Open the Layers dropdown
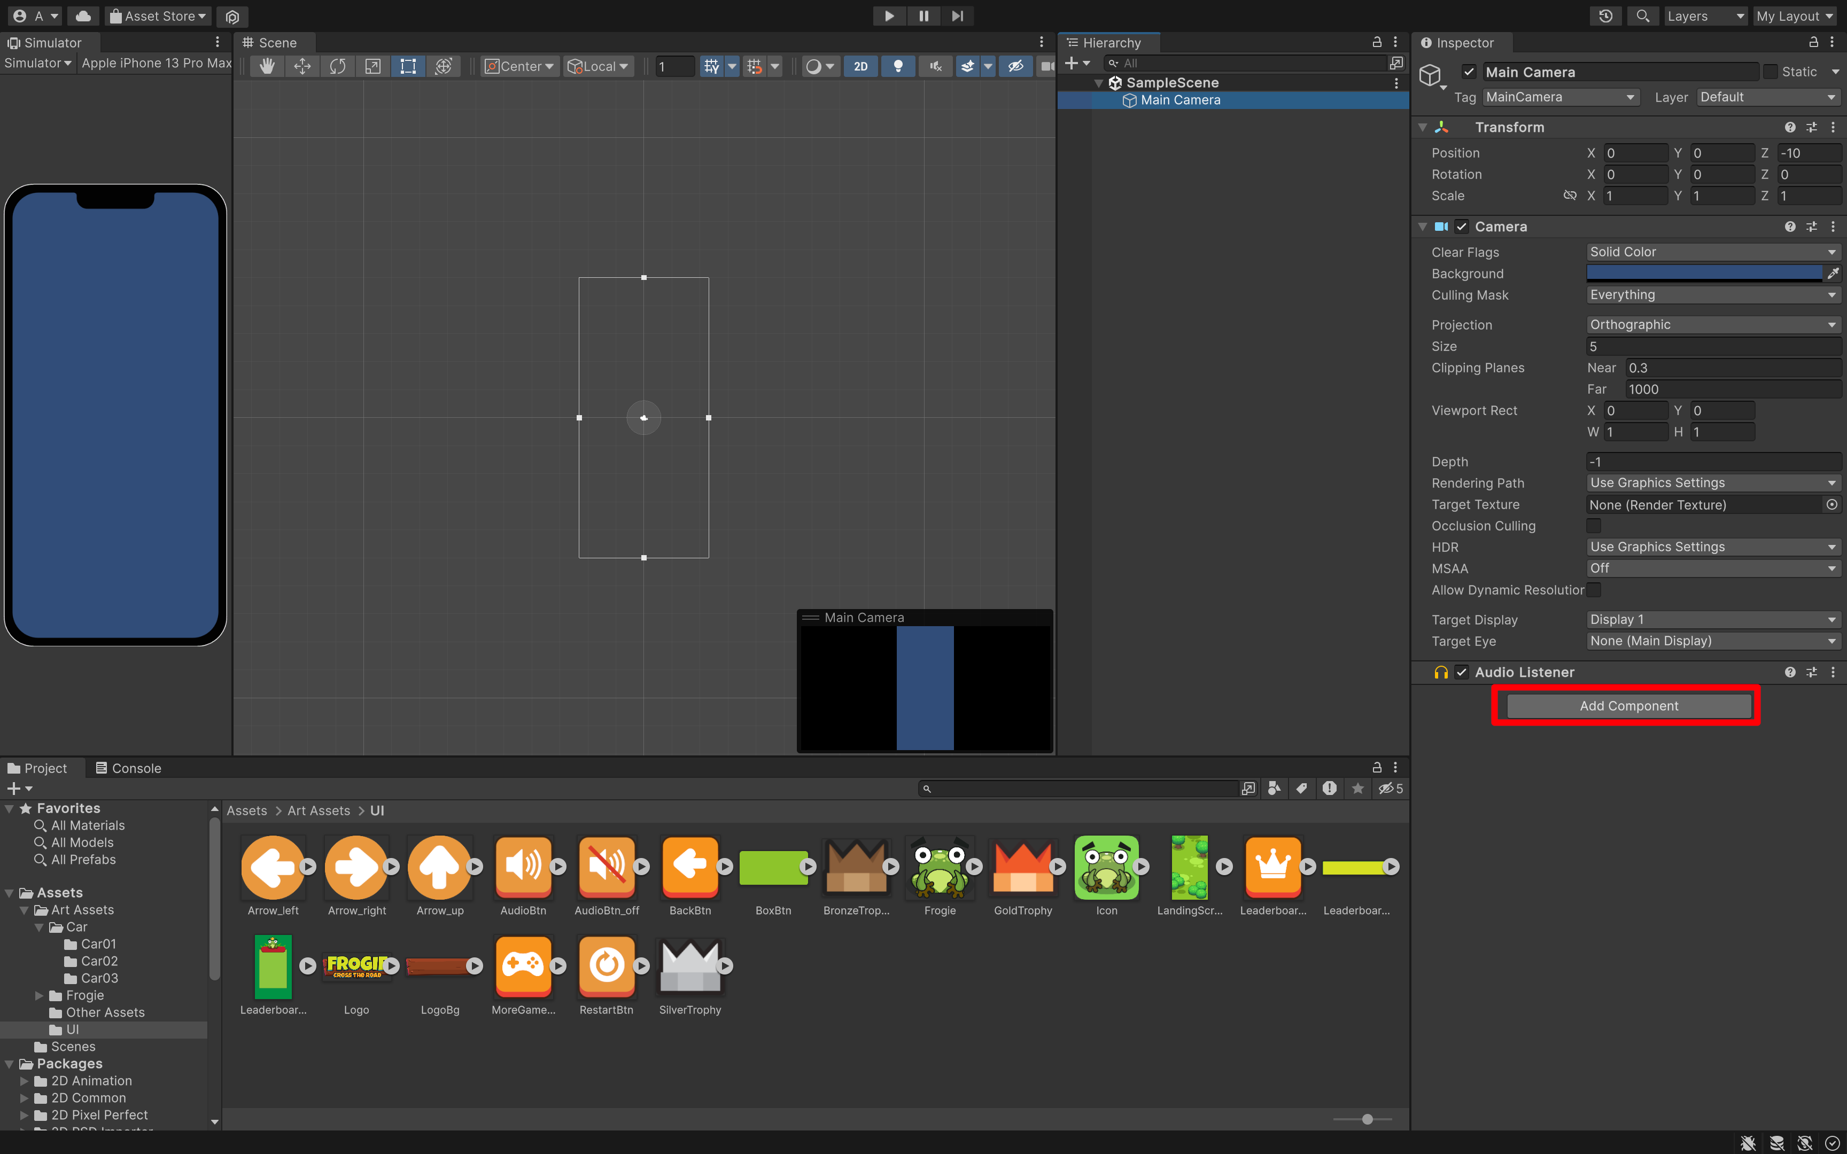 (x=1705, y=16)
